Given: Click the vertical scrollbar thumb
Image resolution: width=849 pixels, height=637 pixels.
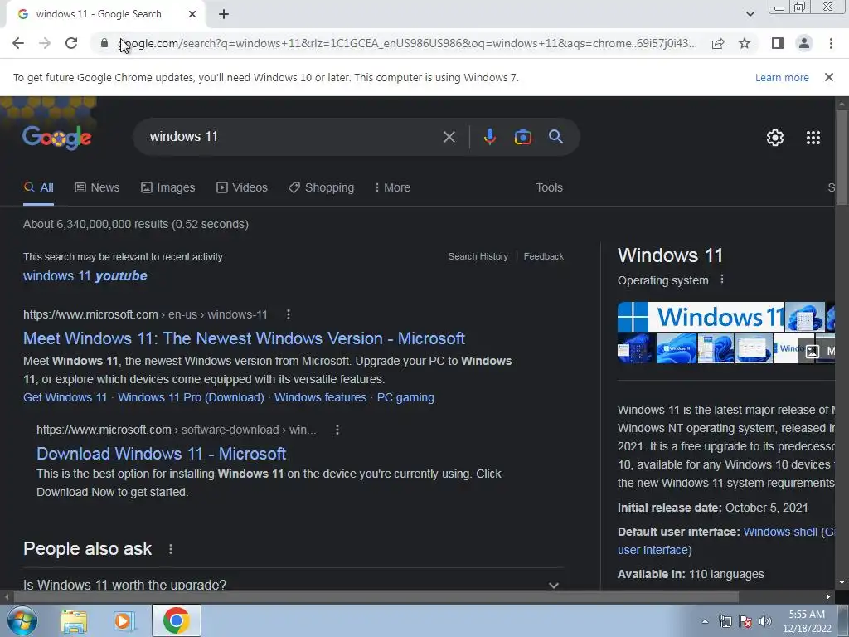Looking at the screenshot, I should 842,157.
